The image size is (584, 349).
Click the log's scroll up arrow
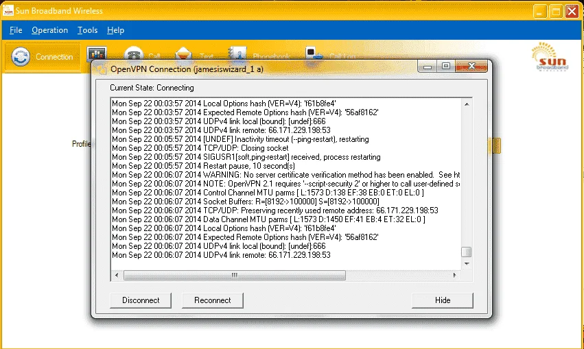467,104
